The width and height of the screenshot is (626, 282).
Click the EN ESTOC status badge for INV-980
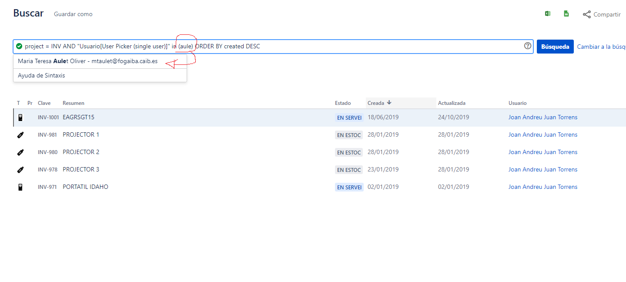pos(349,152)
